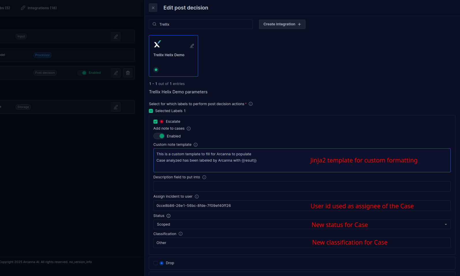Click the Post decision tag
This screenshot has height=276, width=460.
(x=45, y=73)
